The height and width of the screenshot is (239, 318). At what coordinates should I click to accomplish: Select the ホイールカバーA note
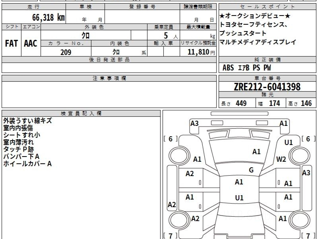[x=27, y=164]
